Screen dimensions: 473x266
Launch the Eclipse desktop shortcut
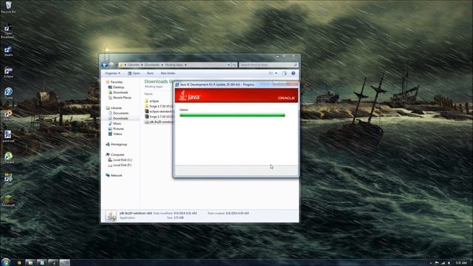(x=8, y=72)
